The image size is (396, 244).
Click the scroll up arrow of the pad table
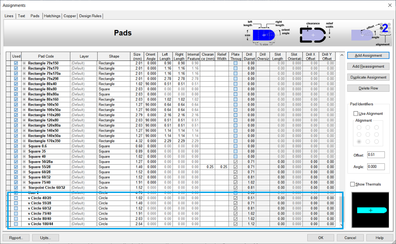pyautogui.click(x=342, y=55)
